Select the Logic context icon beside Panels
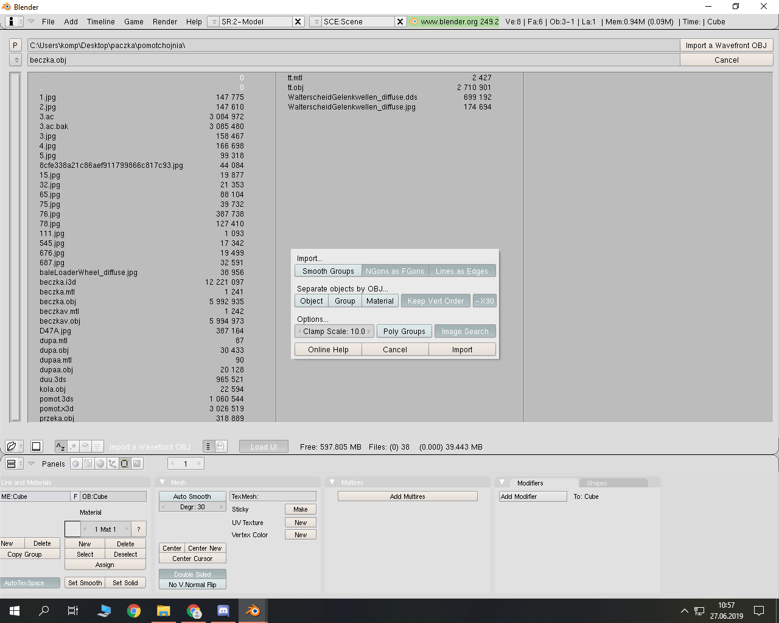The image size is (779, 623). pos(76,464)
